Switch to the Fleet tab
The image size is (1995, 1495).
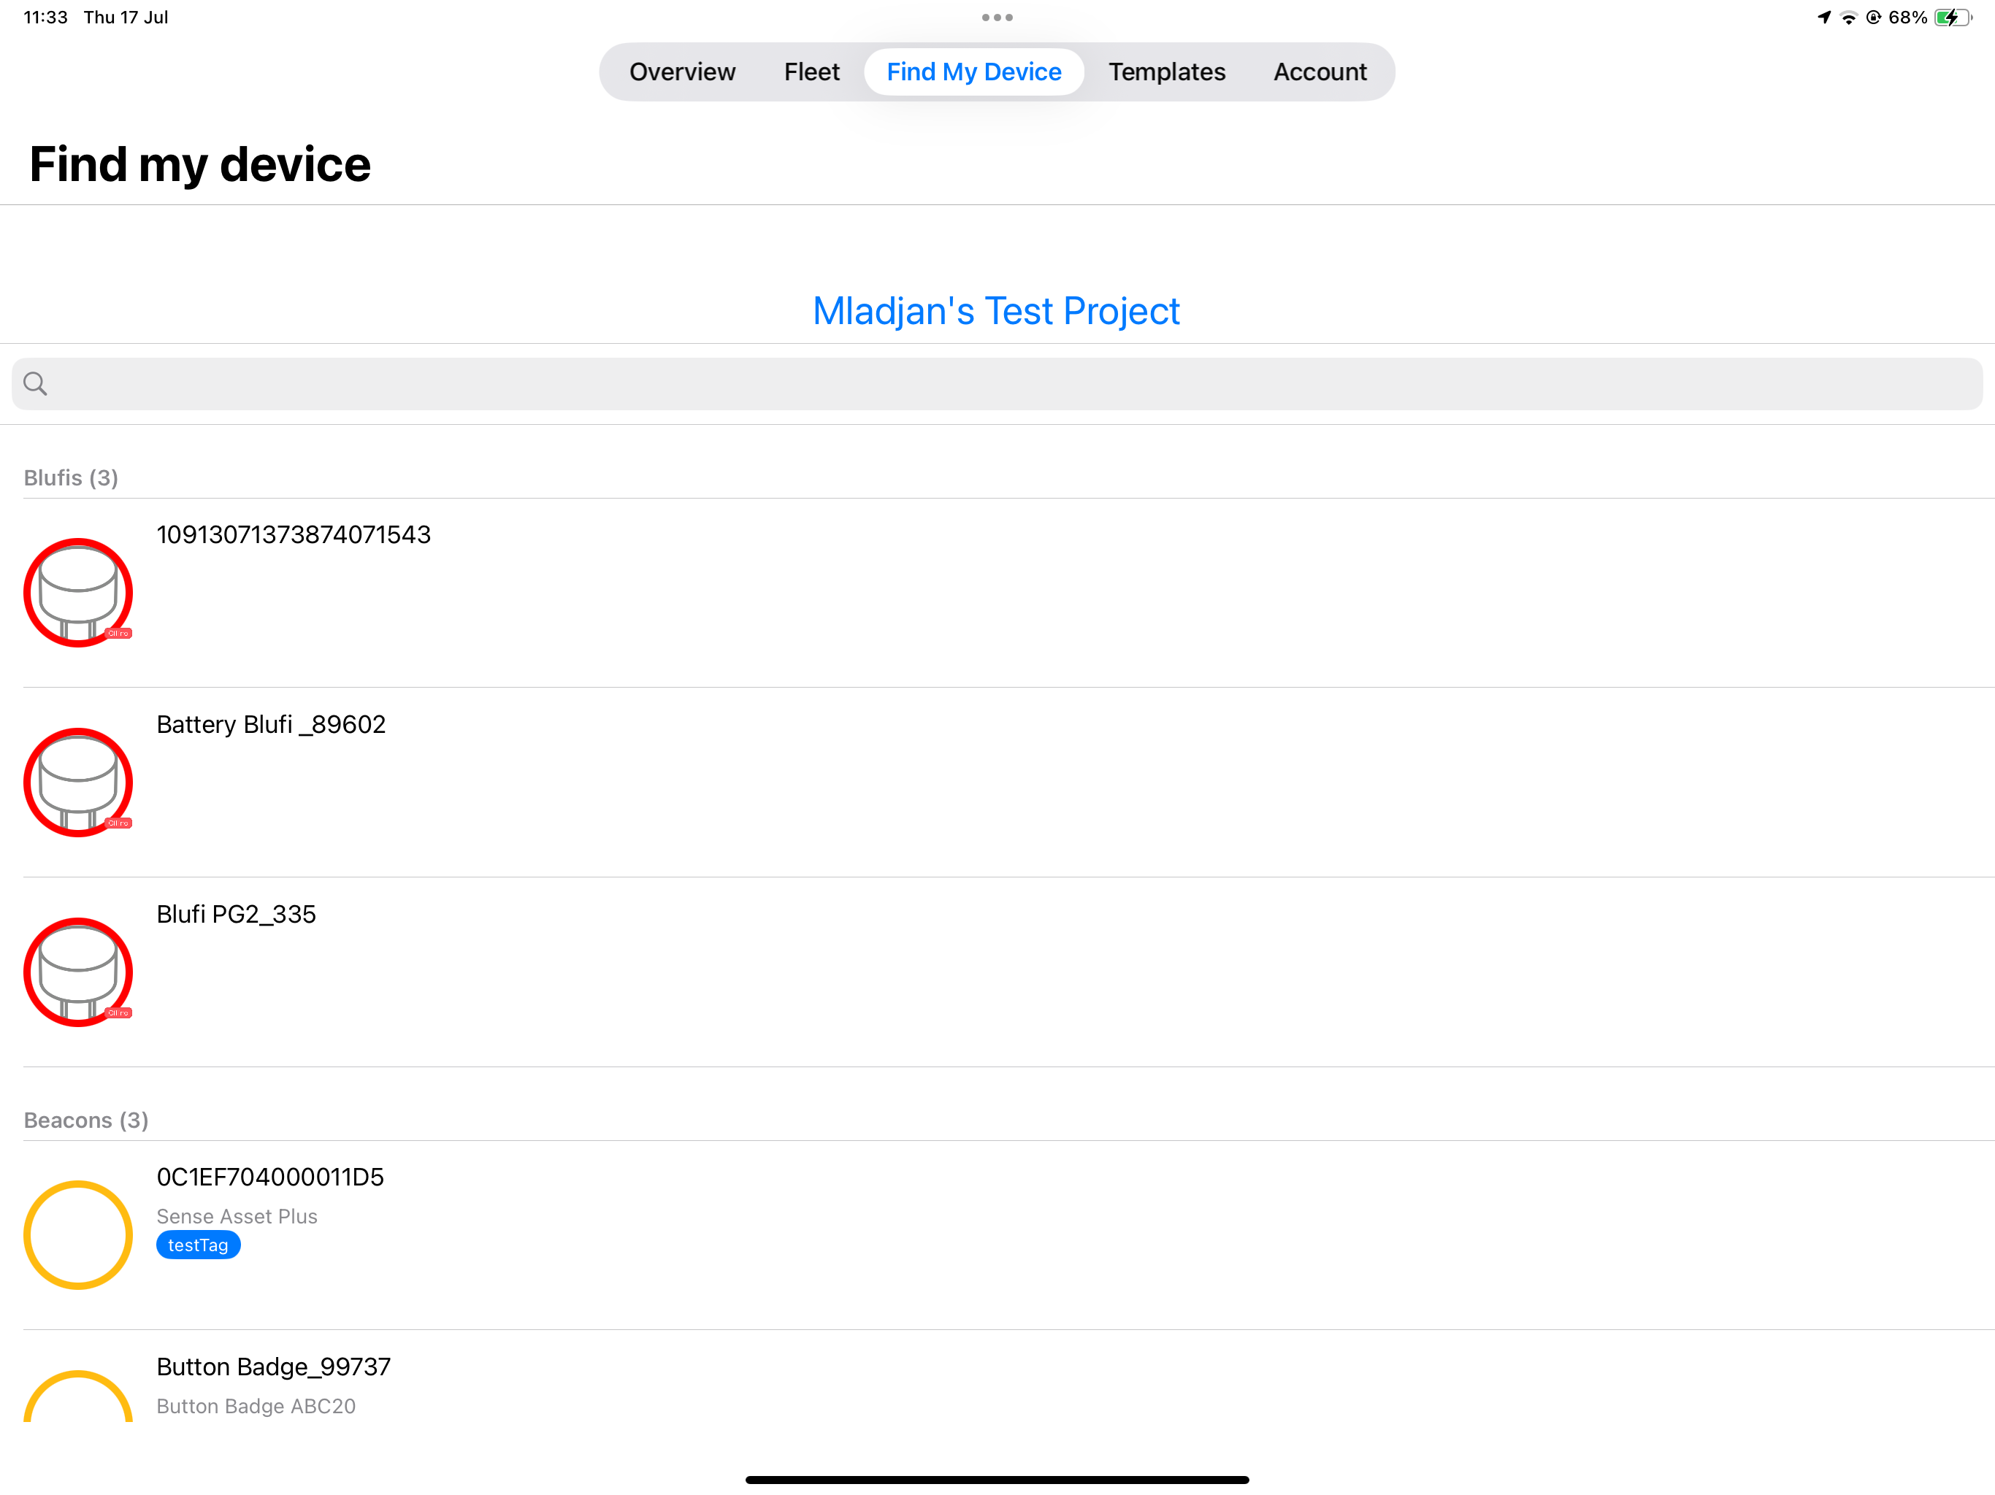(811, 72)
